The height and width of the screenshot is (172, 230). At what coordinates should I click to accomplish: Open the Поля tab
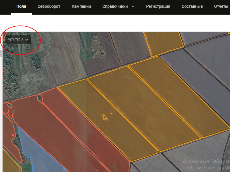[x=21, y=7]
